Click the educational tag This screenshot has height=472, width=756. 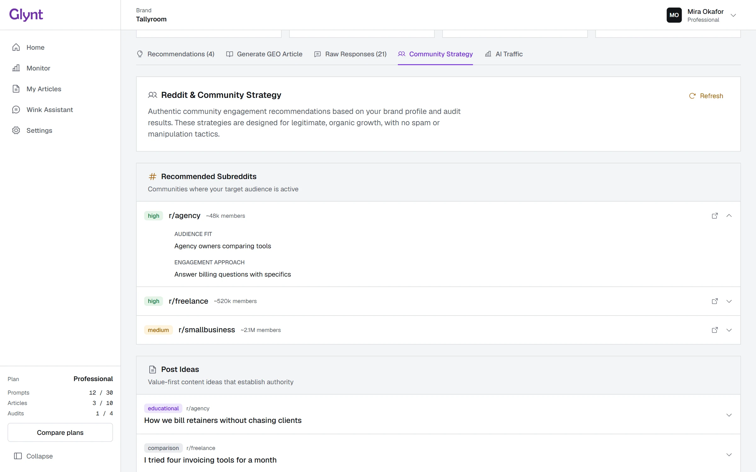pyautogui.click(x=163, y=408)
